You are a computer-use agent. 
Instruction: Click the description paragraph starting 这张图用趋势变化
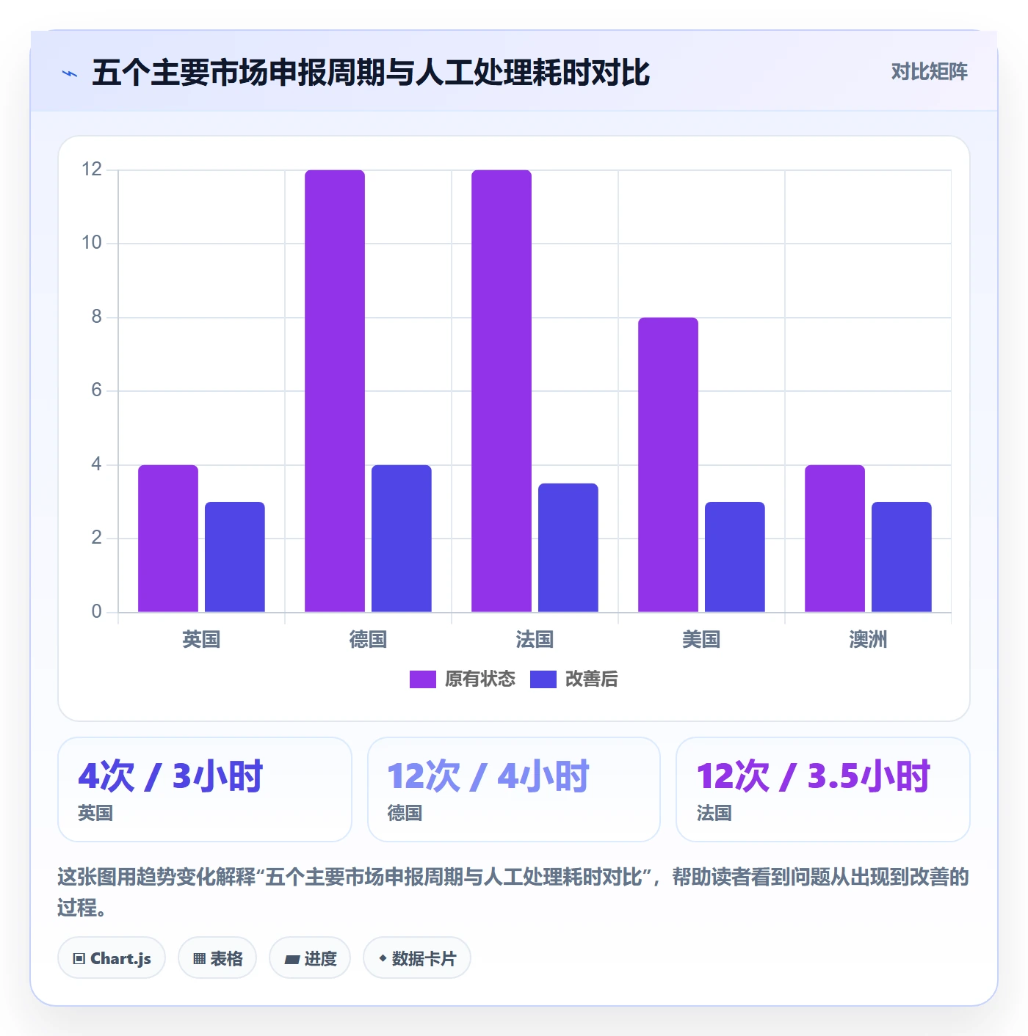coord(513,892)
